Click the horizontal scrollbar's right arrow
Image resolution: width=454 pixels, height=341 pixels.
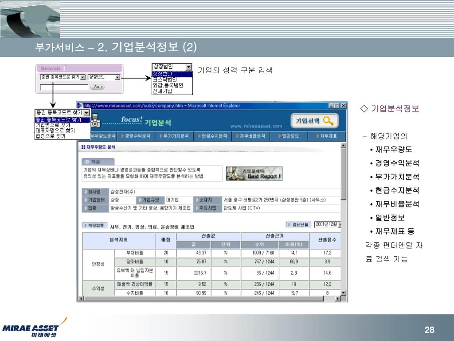pos(337,298)
